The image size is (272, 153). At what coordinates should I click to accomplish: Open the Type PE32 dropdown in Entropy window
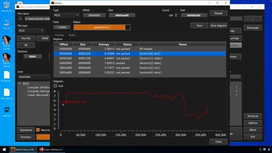point(66,15)
